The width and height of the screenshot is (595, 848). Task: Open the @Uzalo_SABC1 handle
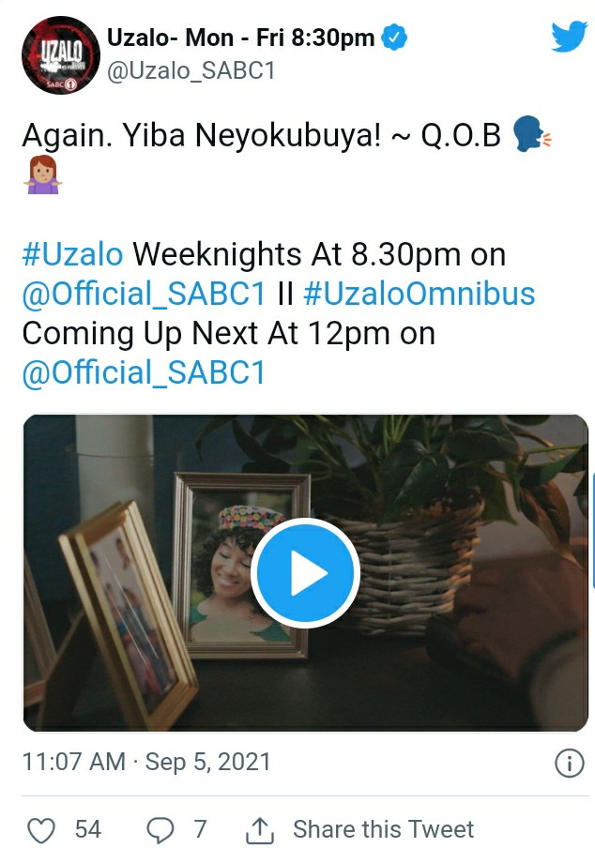coord(191,71)
